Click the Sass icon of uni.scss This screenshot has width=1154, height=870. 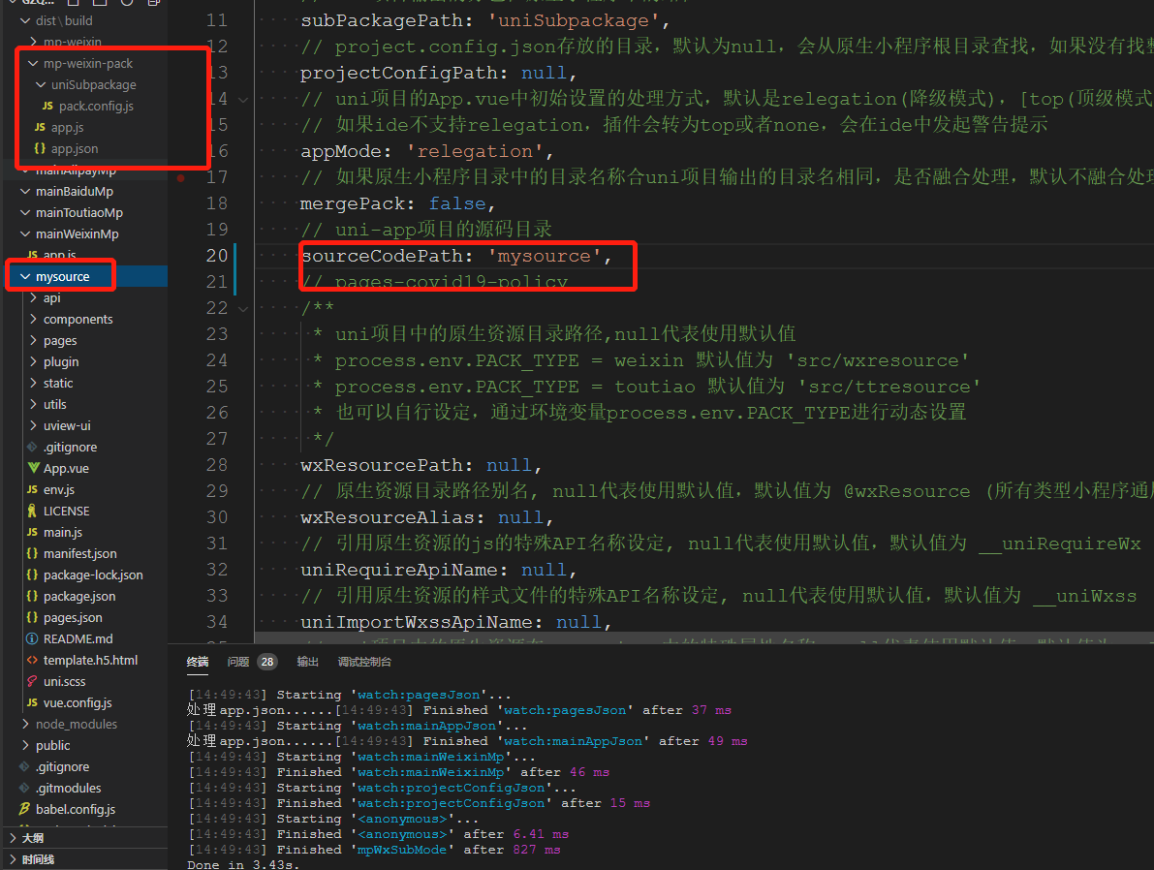pyautogui.click(x=32, y=682)
